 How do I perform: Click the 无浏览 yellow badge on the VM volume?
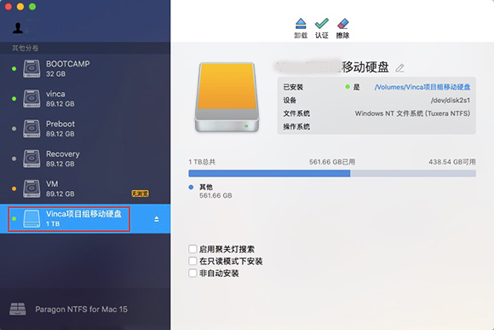[x=140, y=194]
